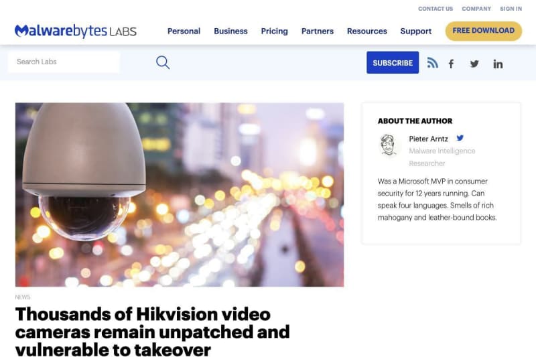The height and width of the screenshot is (357, 536).
Task: Open the Twitter icon next to Subscribe
Action: tap(474, 64)
